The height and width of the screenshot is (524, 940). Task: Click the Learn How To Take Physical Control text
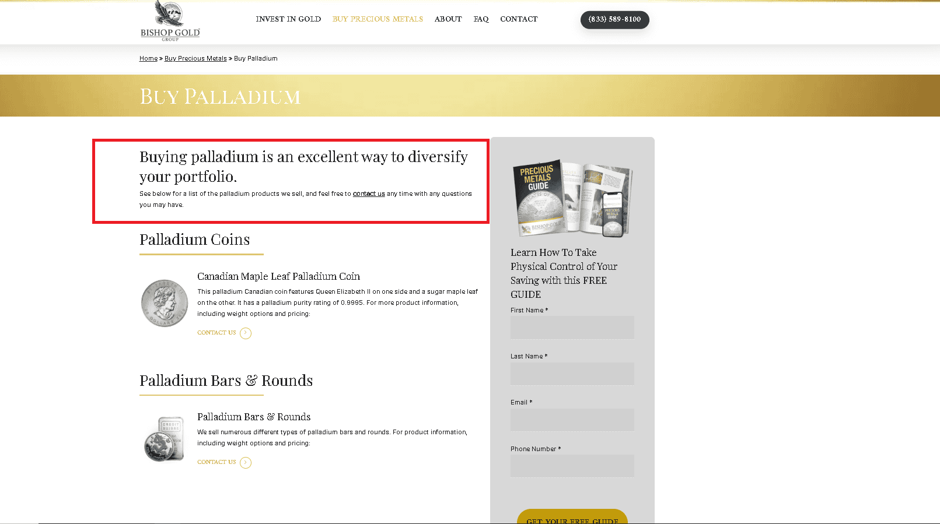pyautogui.click(x=564, y=273)
